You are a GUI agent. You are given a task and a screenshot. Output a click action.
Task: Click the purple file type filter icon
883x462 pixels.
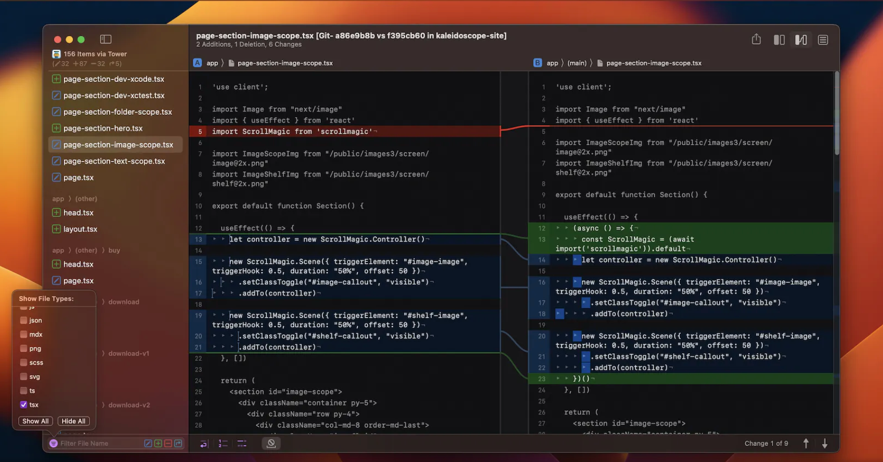tap(53, 443)
